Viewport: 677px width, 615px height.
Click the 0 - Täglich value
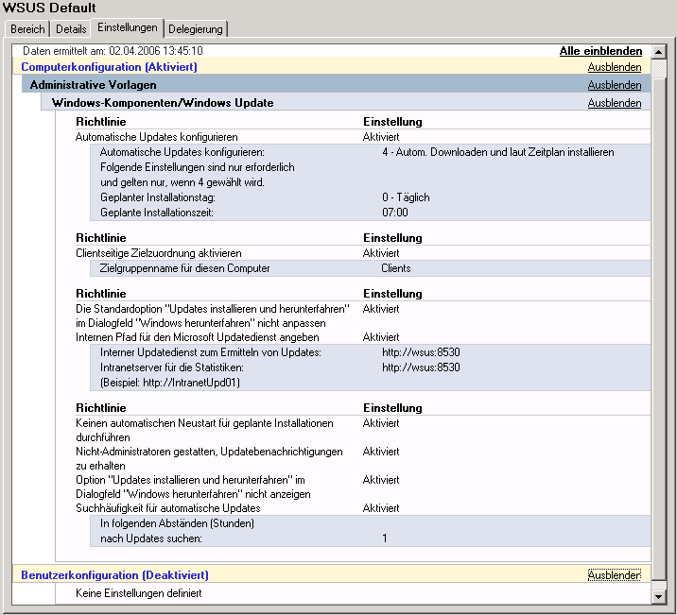pyautogui.click(x=406, y=197)
